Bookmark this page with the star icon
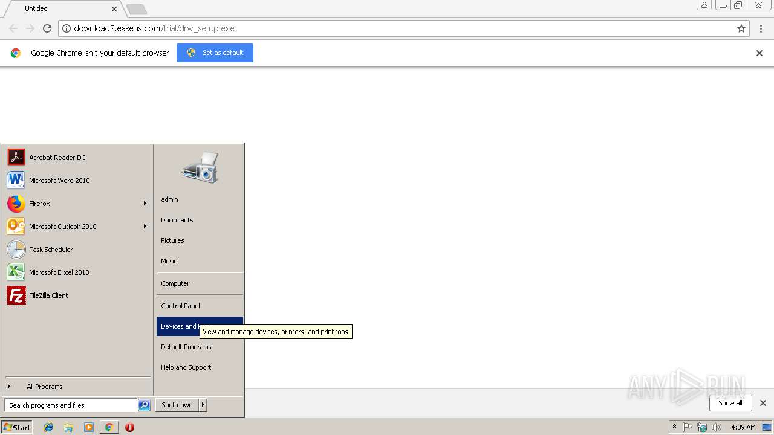The width and height of the screenshot is (774, 435). (741, 28)
